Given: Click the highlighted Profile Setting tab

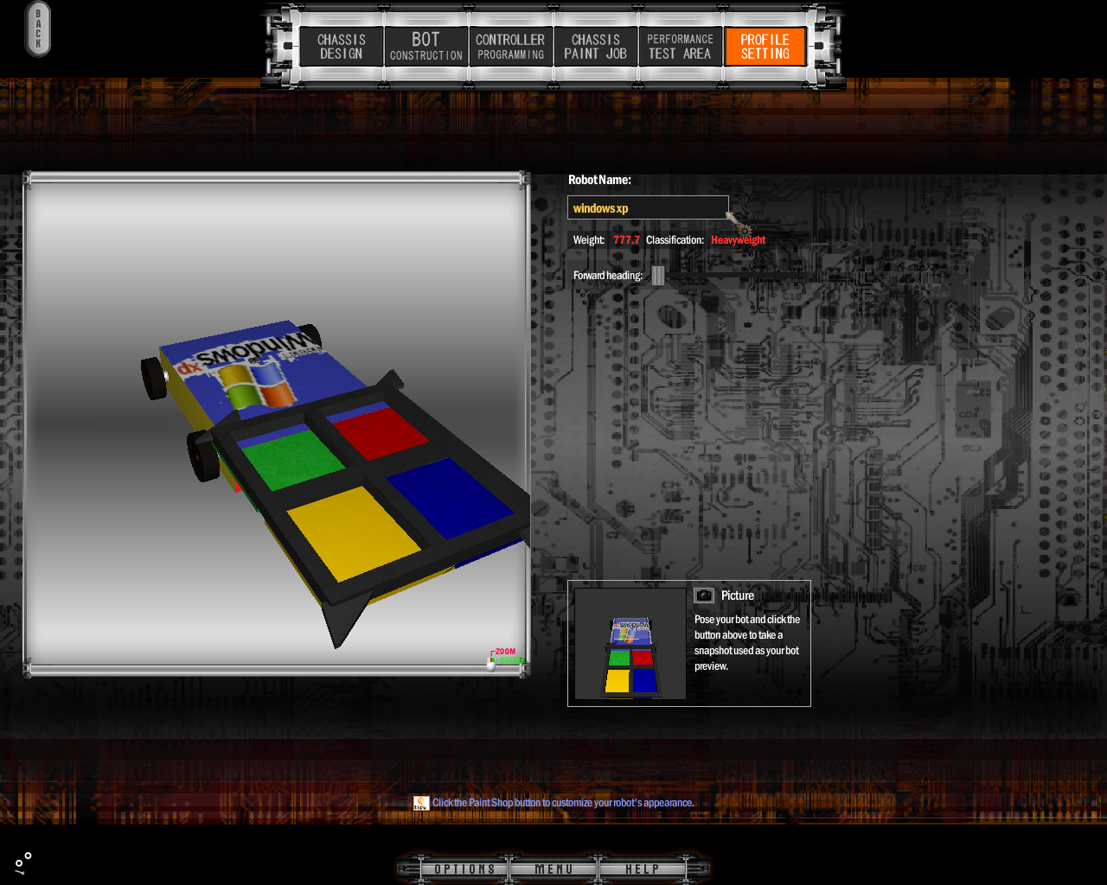Looking at the screenshot, I should [x=765, y=47].
